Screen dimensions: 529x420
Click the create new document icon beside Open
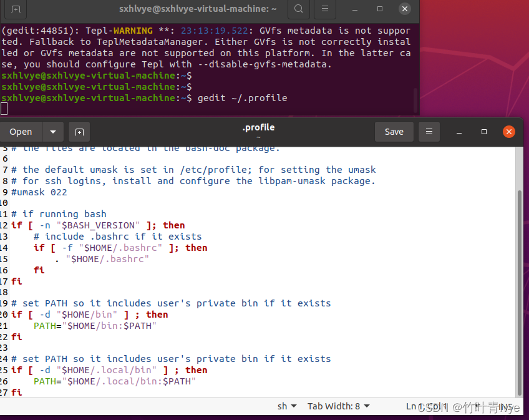(x=79, y=132)
